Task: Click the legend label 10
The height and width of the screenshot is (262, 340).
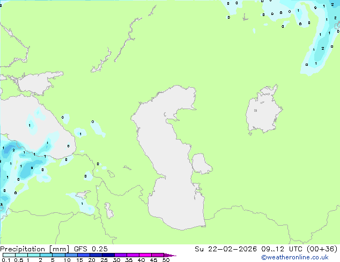Action: [67, 260]
